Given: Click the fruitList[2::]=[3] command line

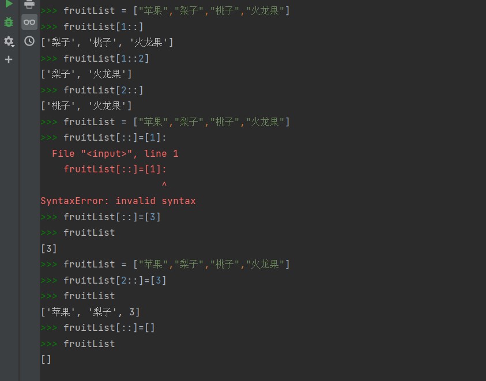Looking at the screenshot, I should tap(115, 280).
